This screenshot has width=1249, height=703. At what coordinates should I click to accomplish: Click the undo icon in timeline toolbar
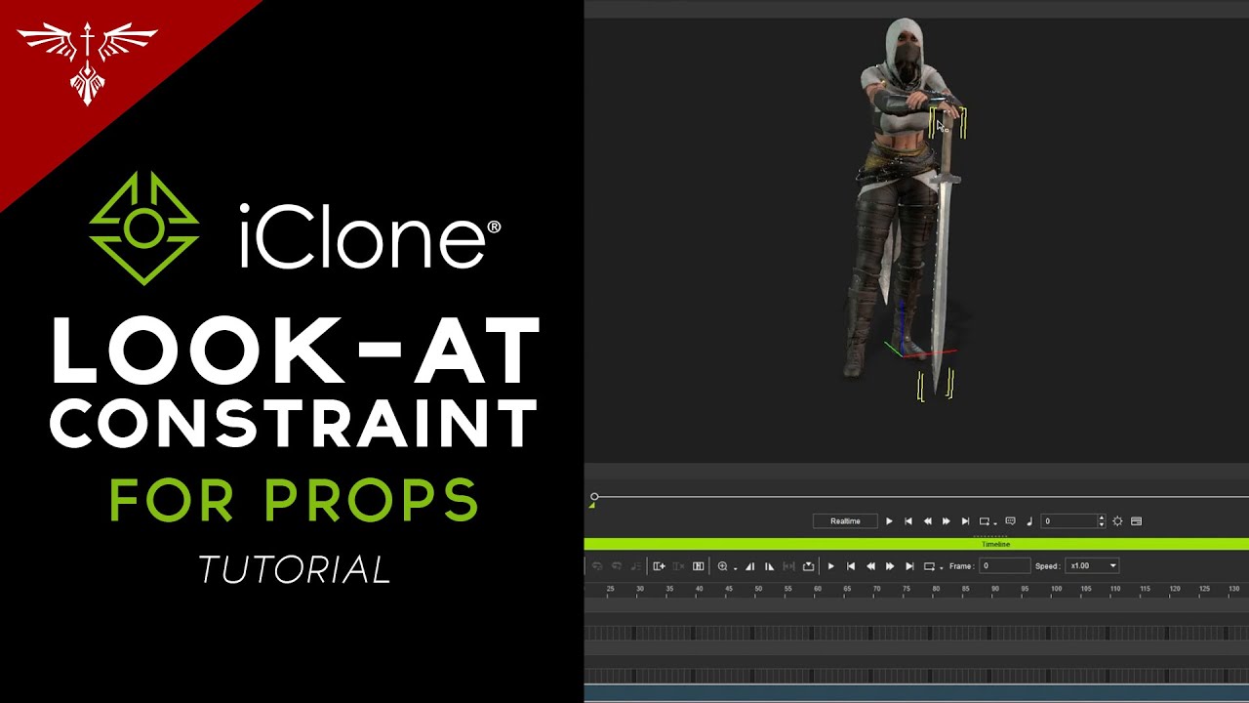pyautogui.click(x=597, y=566)
